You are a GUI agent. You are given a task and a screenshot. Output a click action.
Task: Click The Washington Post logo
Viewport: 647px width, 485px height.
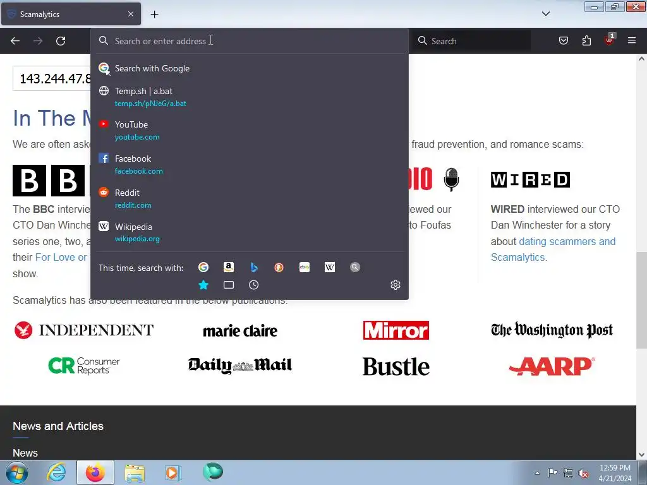click(552, 330)
